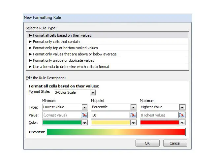Open the Midpoint Type dropdown arrow
Image resolution: width=215 pixels, height=165 pixels.
click(x=133, y=107)
